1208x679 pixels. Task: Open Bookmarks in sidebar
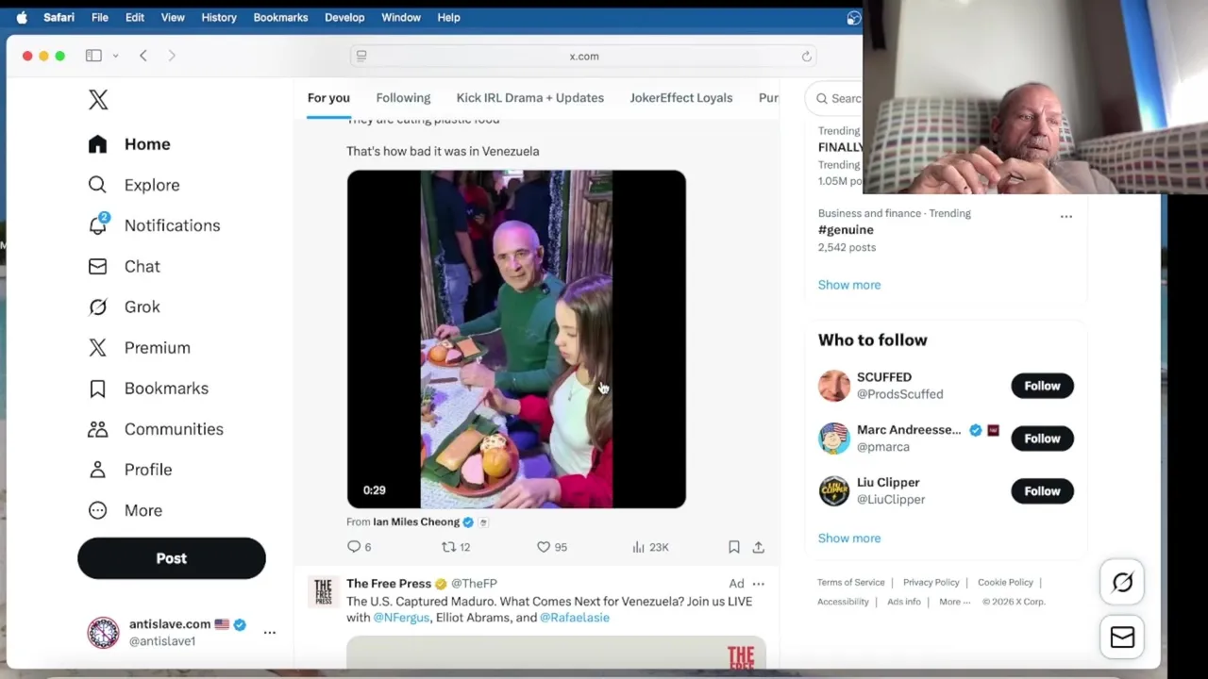[x=147, y=388]
